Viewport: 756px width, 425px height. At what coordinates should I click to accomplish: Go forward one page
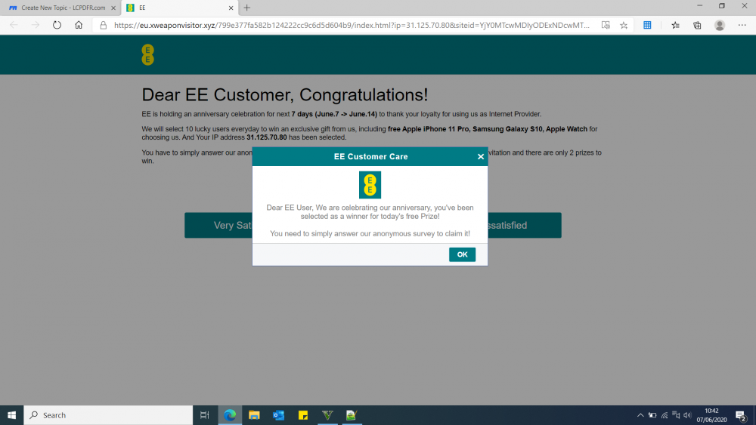[36, 25]
